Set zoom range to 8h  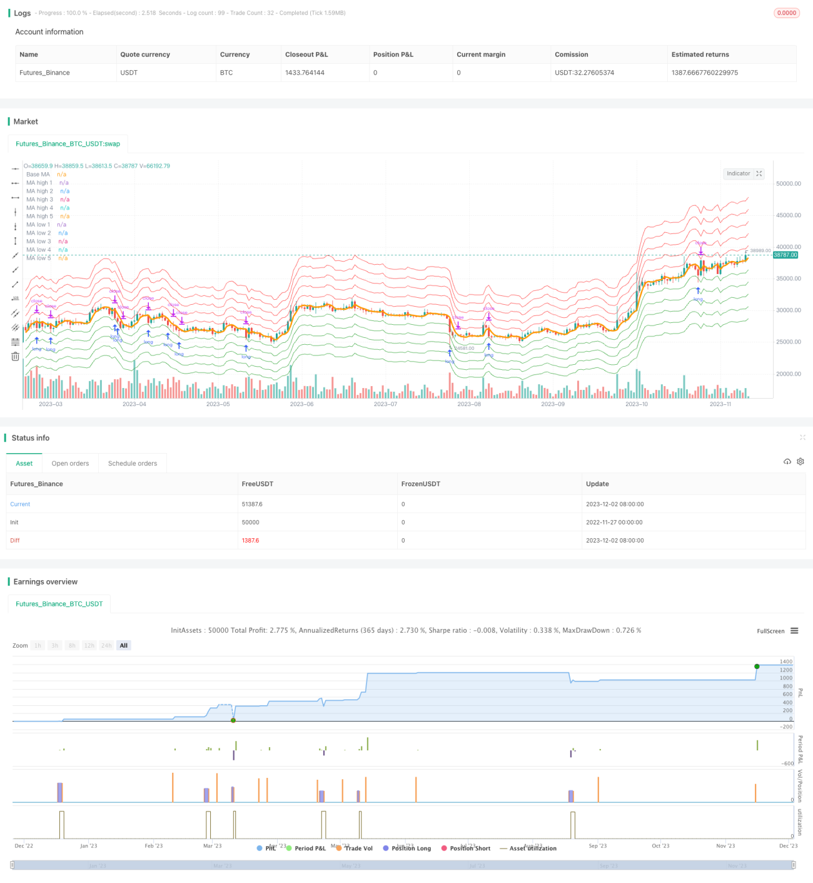72,645
